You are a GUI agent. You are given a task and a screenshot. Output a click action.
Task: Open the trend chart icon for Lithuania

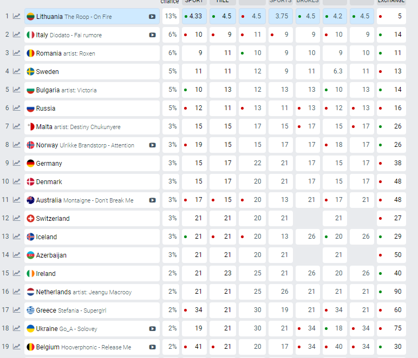17,16
